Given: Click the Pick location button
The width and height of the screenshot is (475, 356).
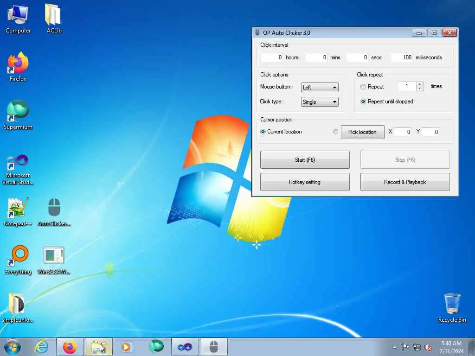Looking at the screenshot, I should pyautogui.click(x=363, y=132).
